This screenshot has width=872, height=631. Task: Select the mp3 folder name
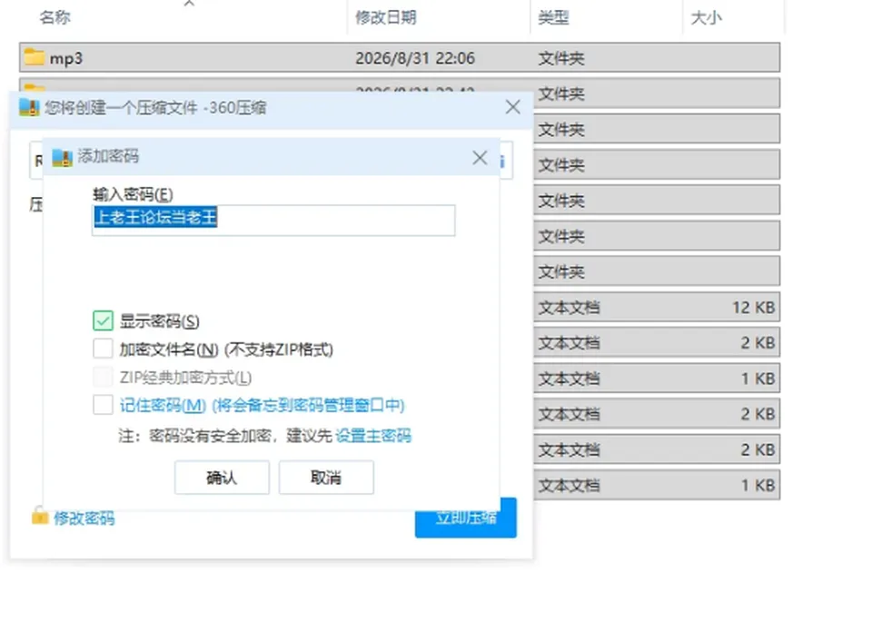pos(66,58)
